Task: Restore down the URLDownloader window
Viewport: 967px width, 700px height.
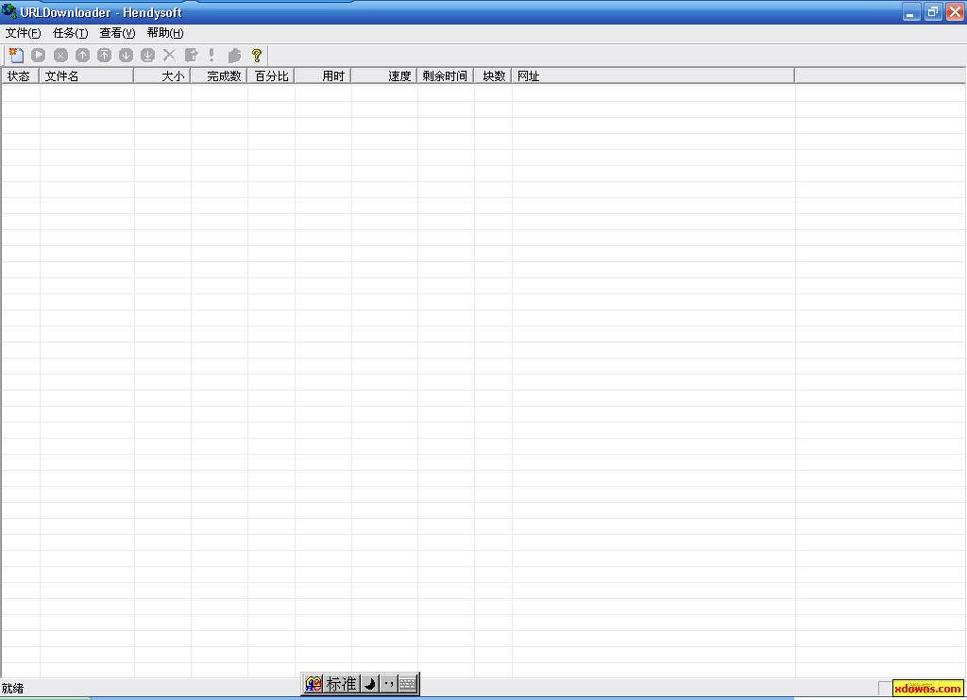Action: pyautogui.click(x=933, y=11)
